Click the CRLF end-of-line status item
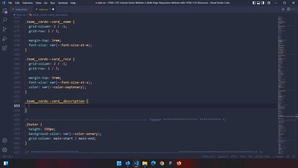The height and width of the screenshot is (168, 298). click(x=242, y=157)
